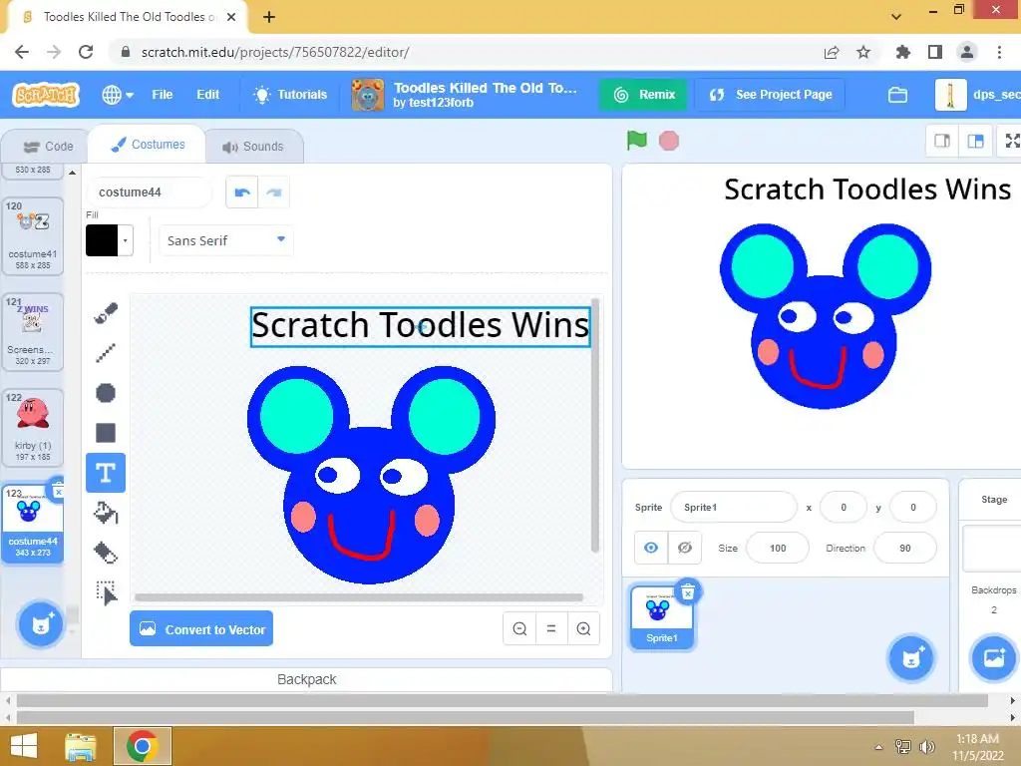Click the Remix button
The height and width of the screenshot is (766, 1021).
tap(645, 95)
